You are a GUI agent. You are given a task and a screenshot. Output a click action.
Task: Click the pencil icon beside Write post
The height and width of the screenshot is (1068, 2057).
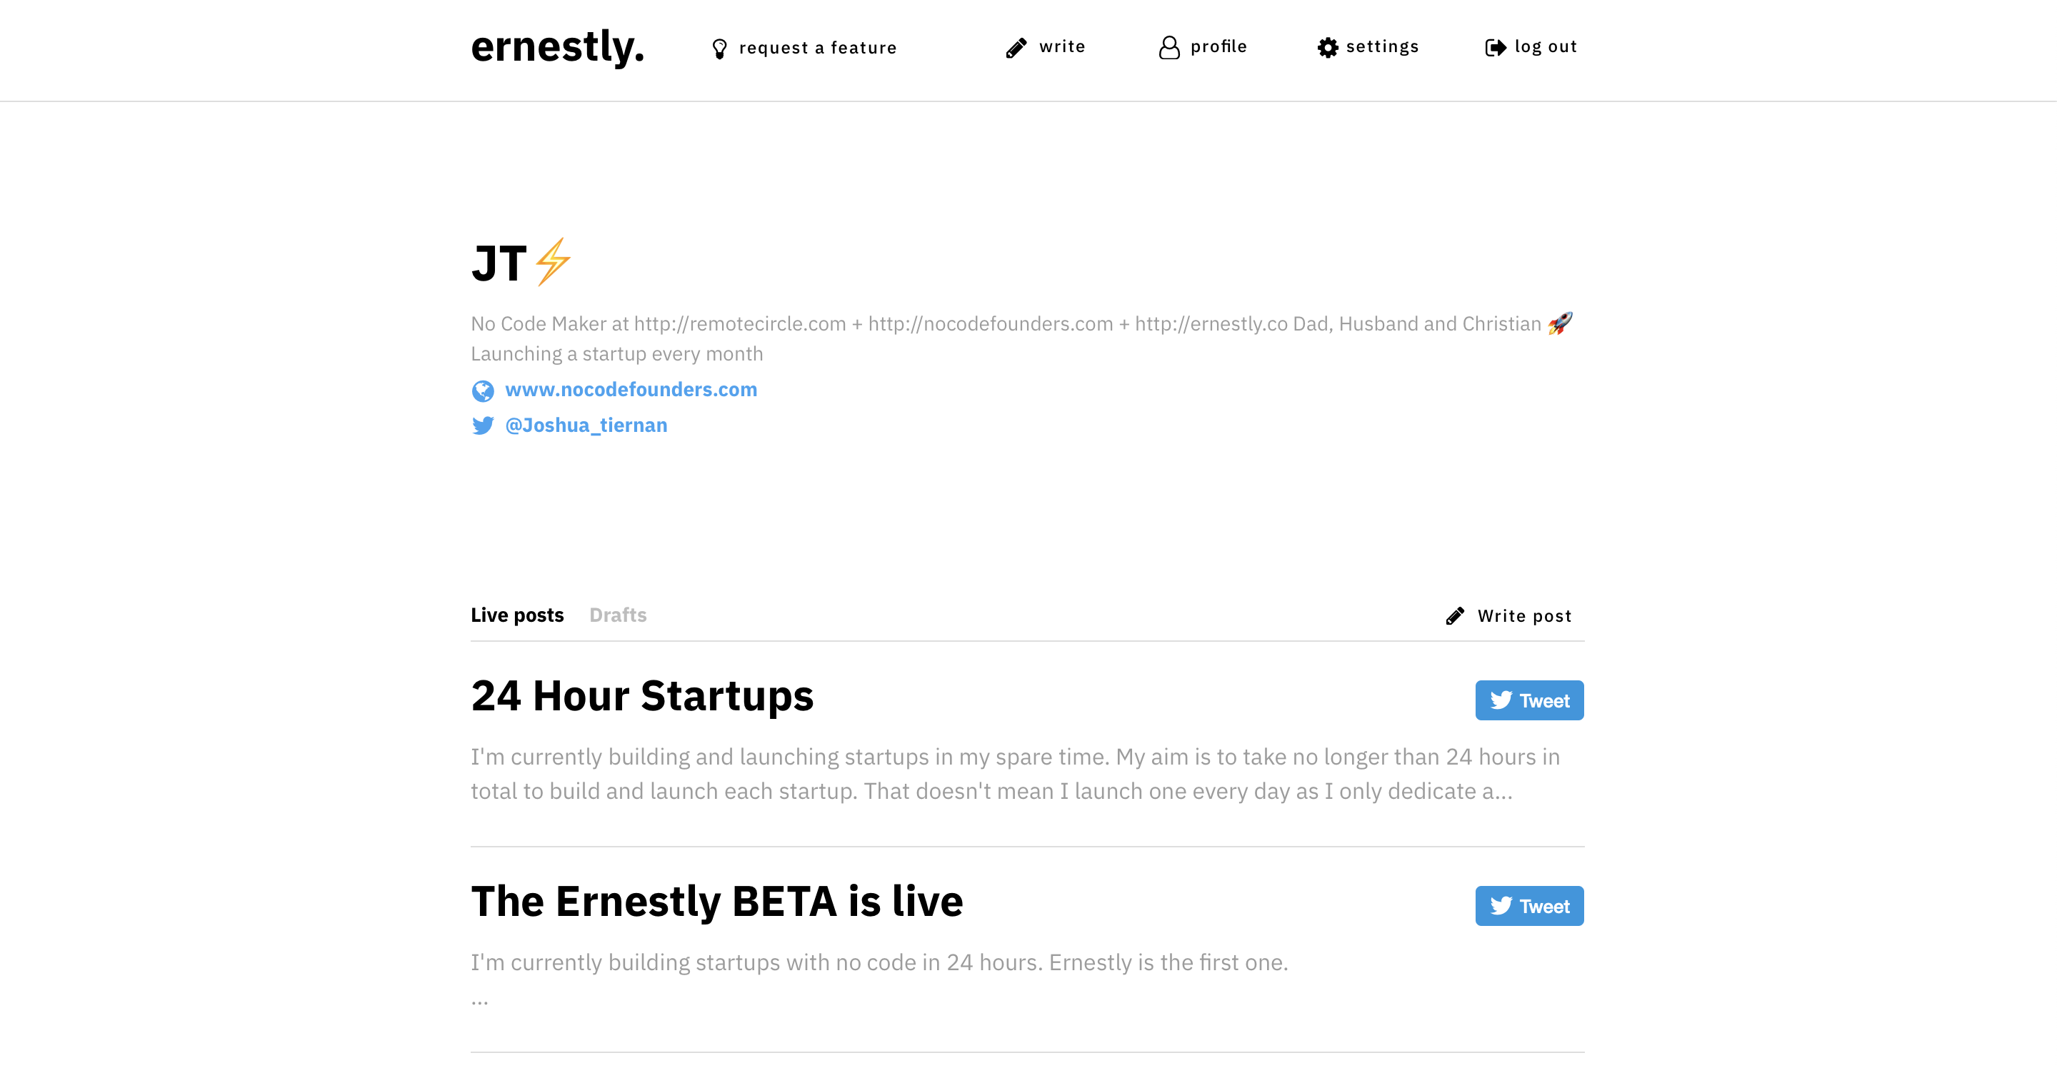coord(1455,616)
